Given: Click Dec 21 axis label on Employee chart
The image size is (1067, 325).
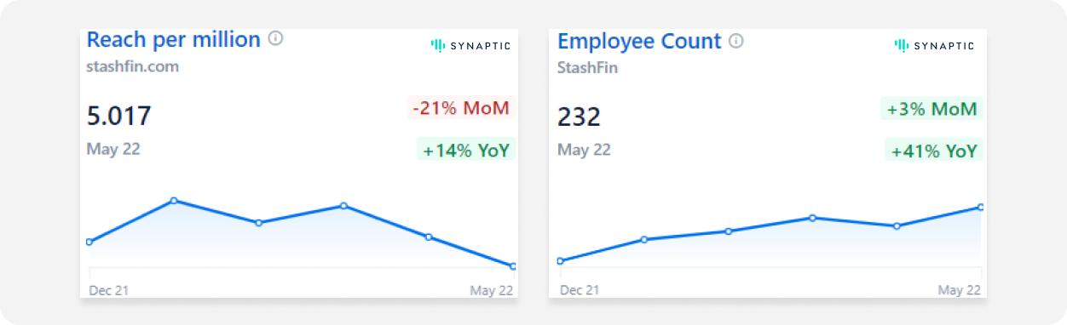Looking at the screenshot, I should tap(580, 290).
